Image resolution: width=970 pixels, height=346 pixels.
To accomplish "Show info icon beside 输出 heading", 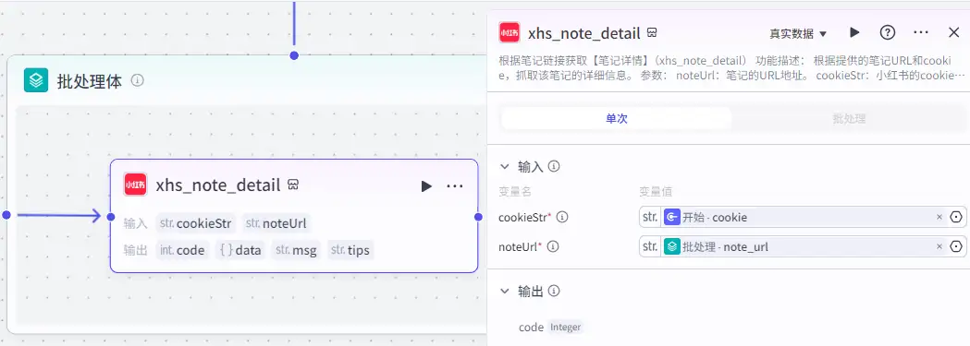I will point(554,292).
